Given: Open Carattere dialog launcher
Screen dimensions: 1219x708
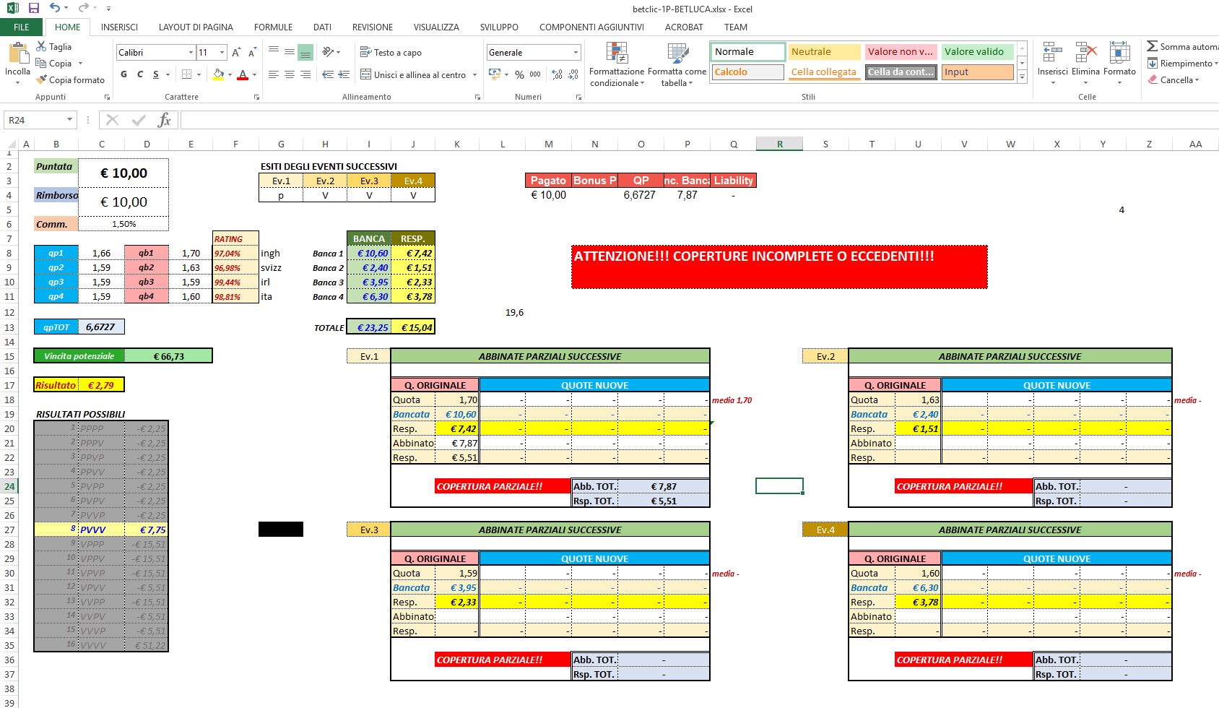Looking at the screenshot, I should tap(258, 97).
